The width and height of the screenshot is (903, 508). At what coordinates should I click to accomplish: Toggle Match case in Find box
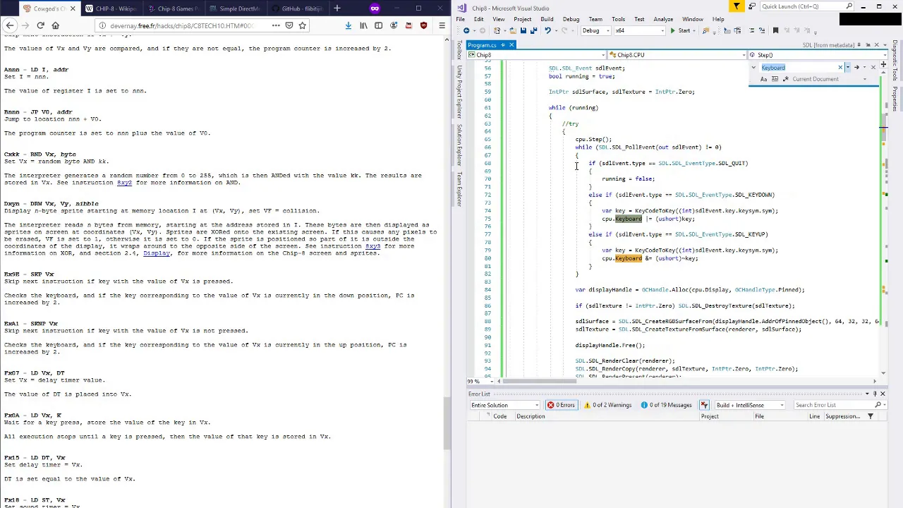[x=764, y=79]
